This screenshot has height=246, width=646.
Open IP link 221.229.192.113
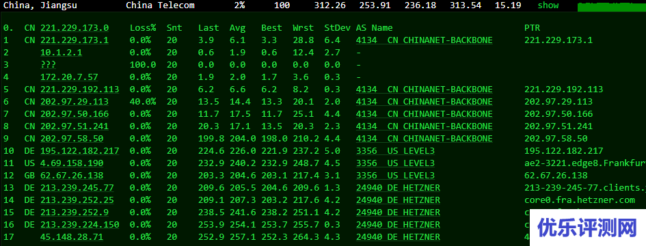pyautogui.click(x=80, y=90)
